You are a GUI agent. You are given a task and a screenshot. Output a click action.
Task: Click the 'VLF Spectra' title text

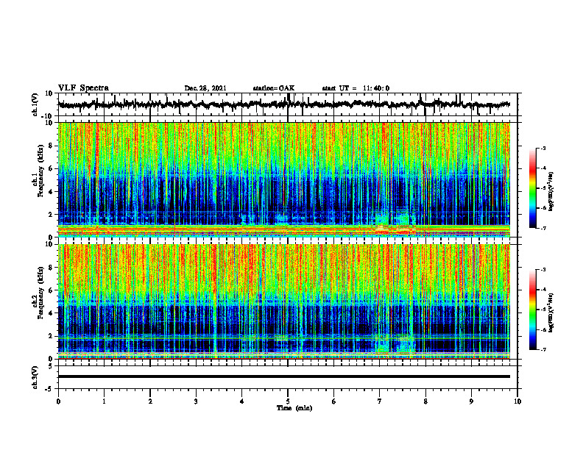pos(83,88)
